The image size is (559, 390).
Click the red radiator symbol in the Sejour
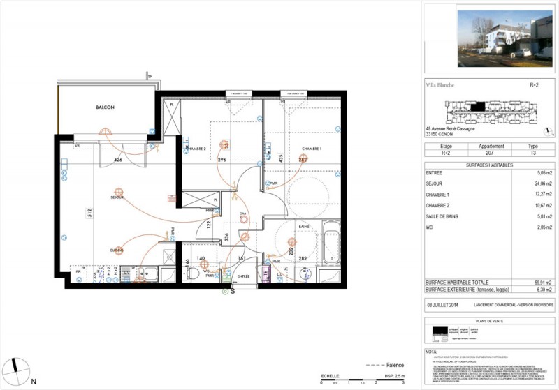172,199
